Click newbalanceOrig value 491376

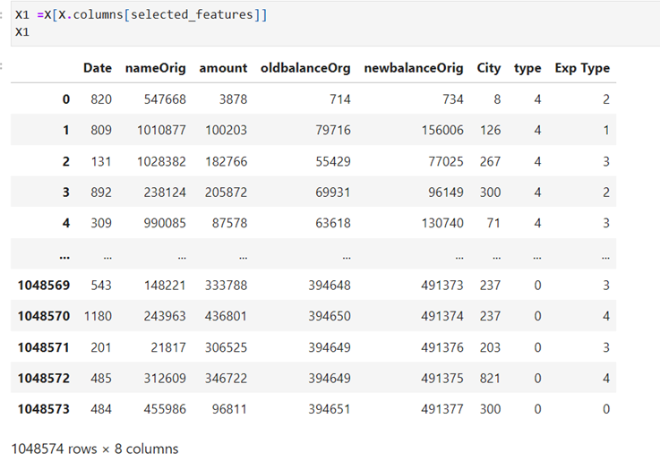[x=442, y=347]
